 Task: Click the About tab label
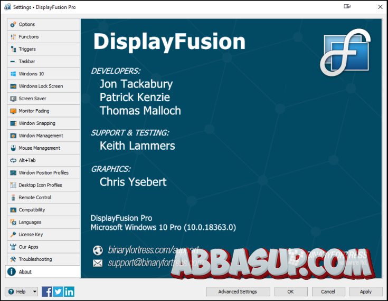25,271
